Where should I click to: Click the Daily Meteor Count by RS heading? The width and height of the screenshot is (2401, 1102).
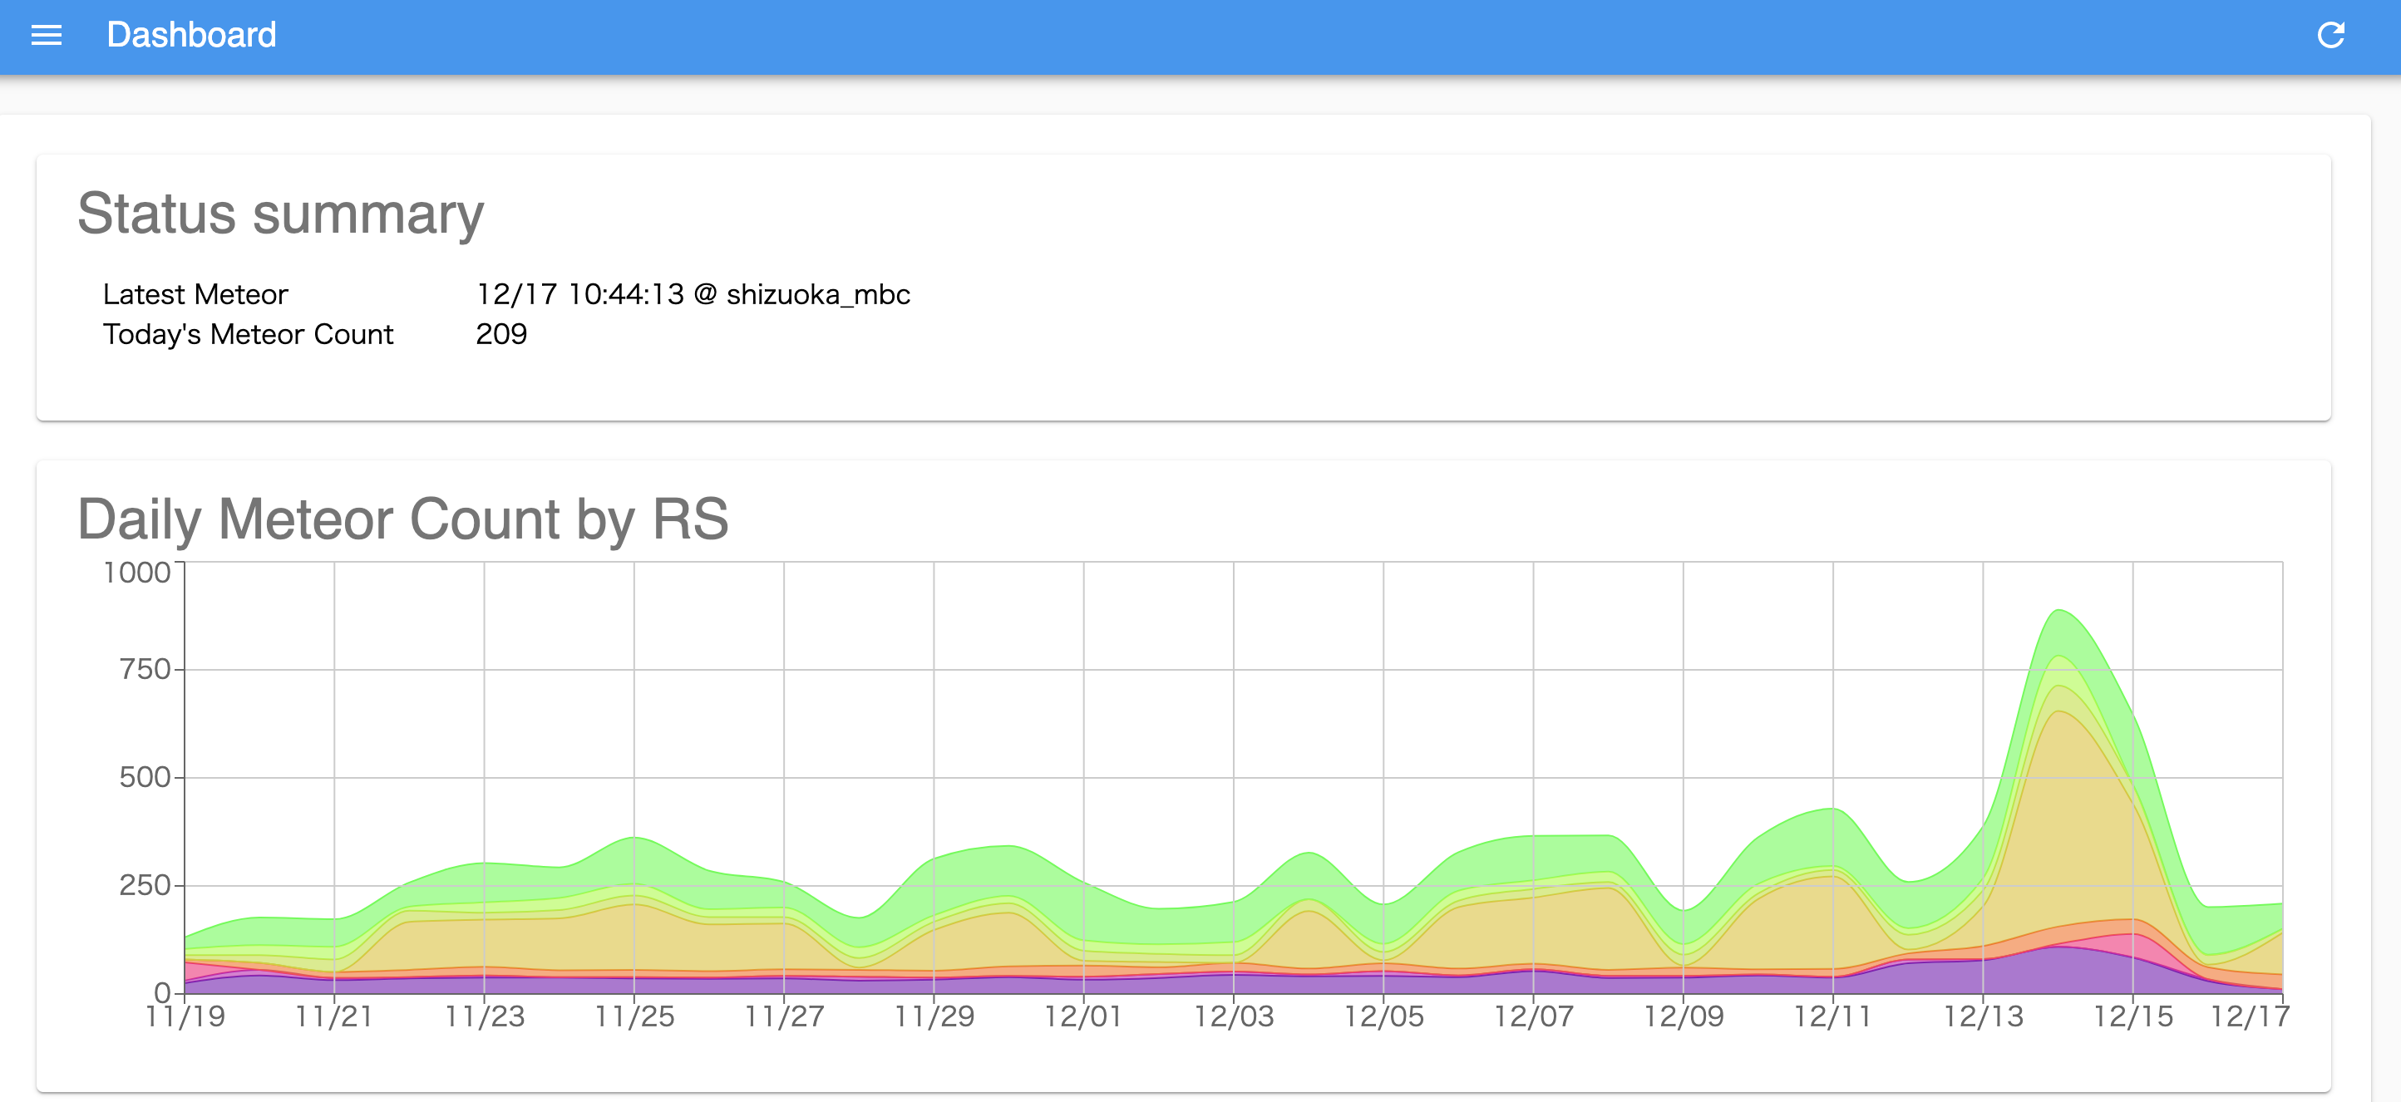click(402, 519)
